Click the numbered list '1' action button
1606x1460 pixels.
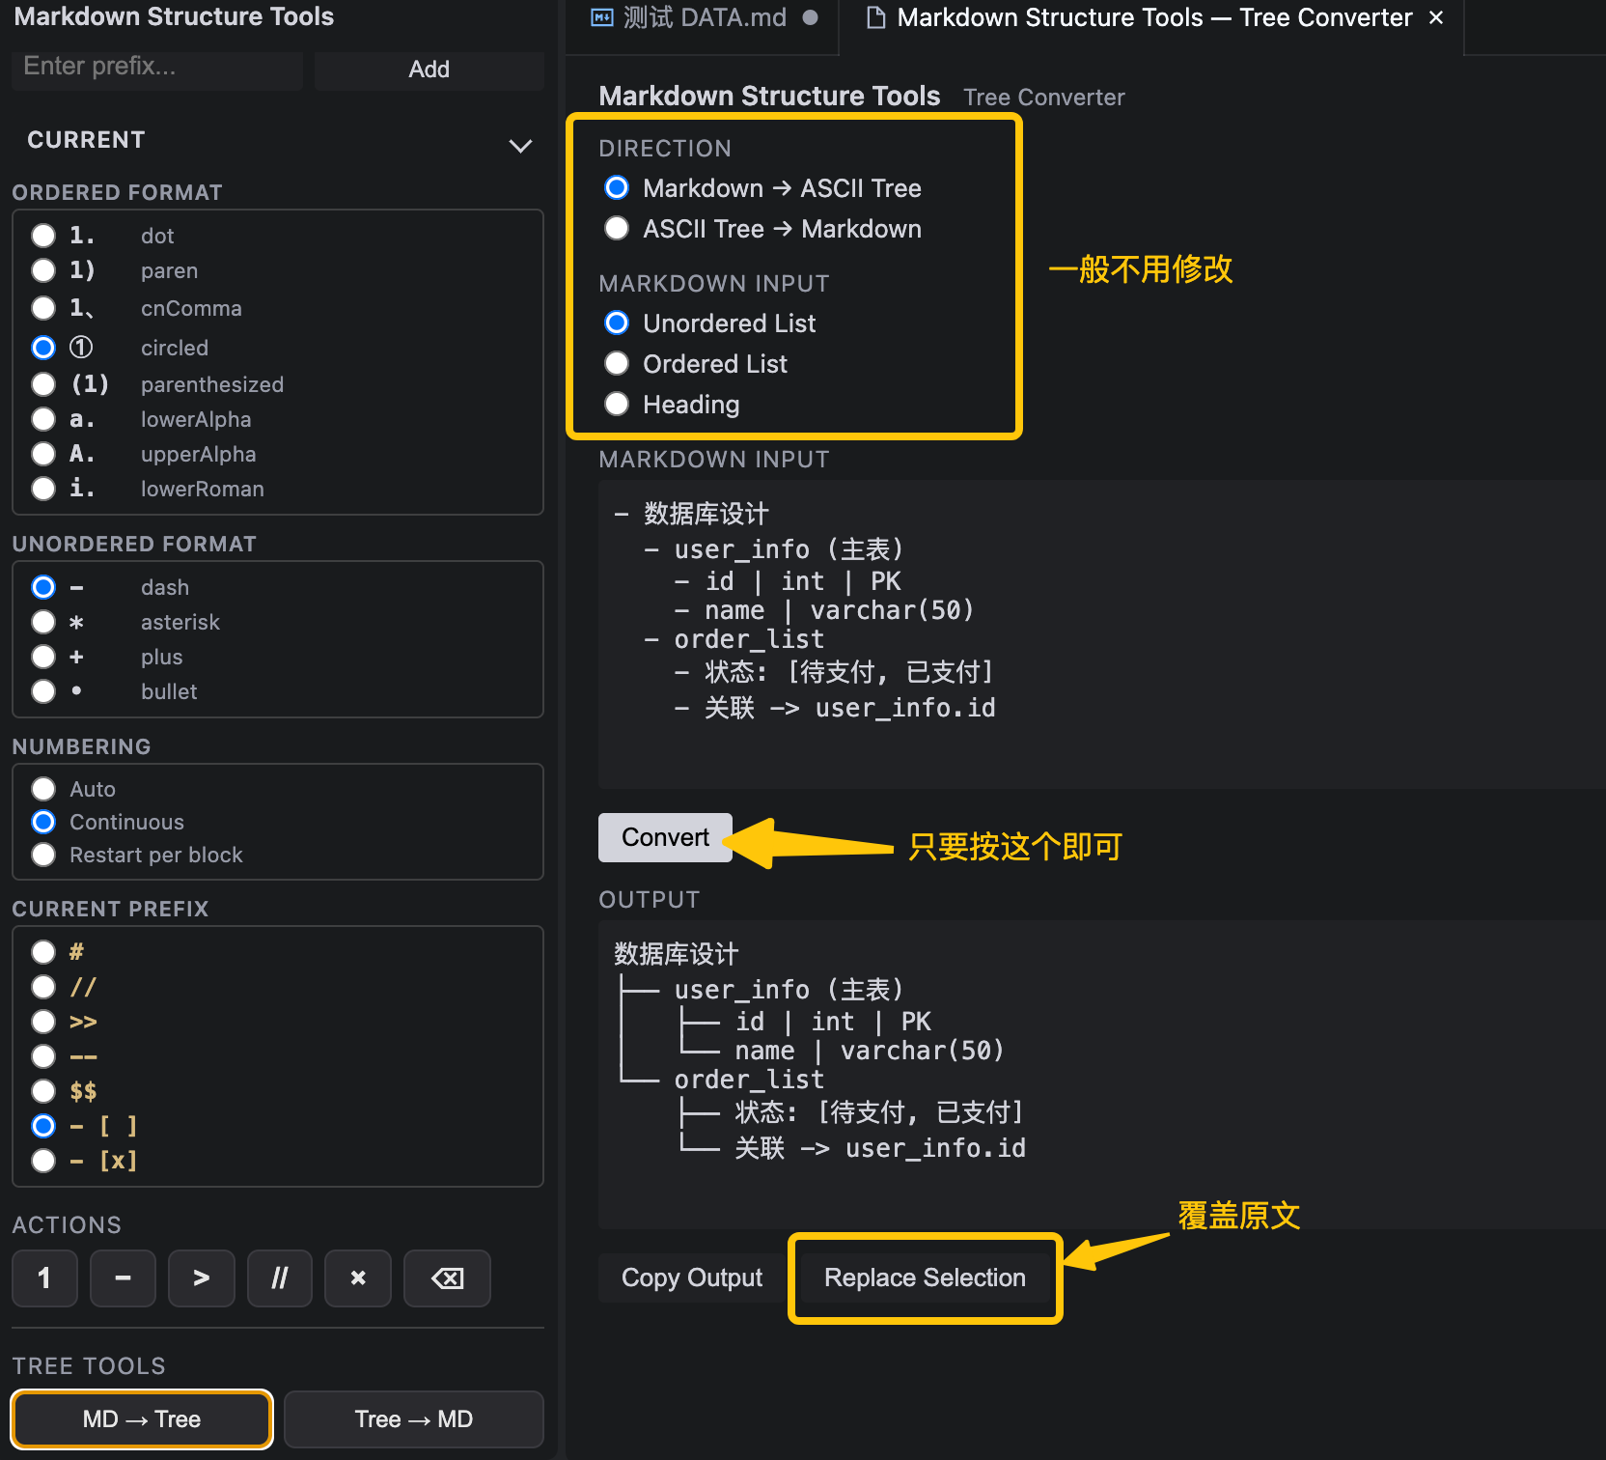pyautogui.click(x=44, y=1278)
